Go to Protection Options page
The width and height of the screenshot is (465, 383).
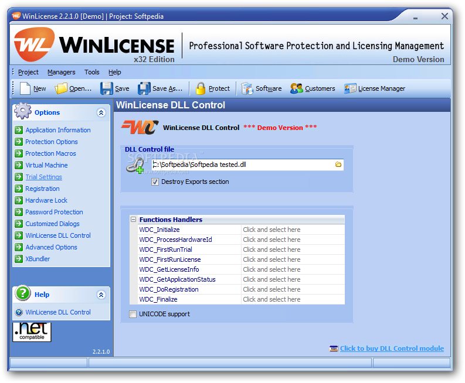[x=51, y=142]
